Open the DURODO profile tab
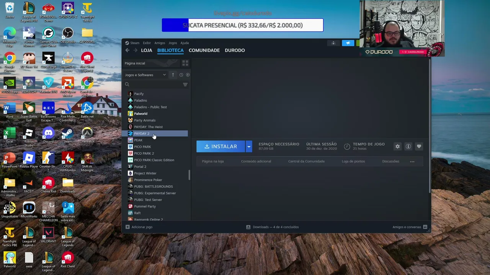Viewport: 490px width, 275px height. point(235,50)
